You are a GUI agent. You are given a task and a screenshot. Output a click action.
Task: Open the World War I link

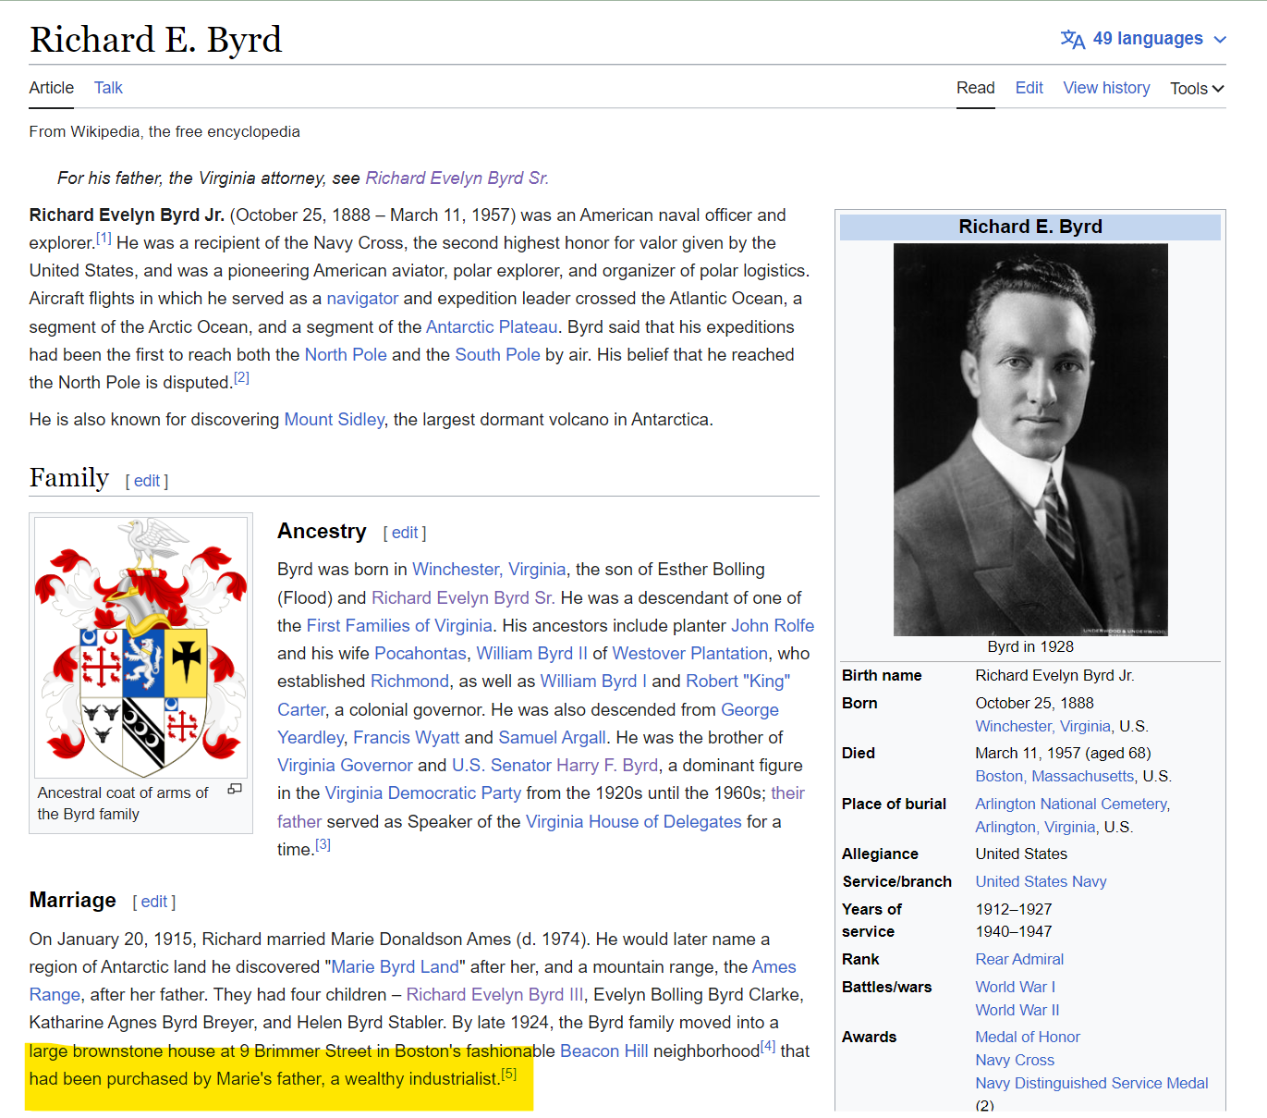[1015, 988]
